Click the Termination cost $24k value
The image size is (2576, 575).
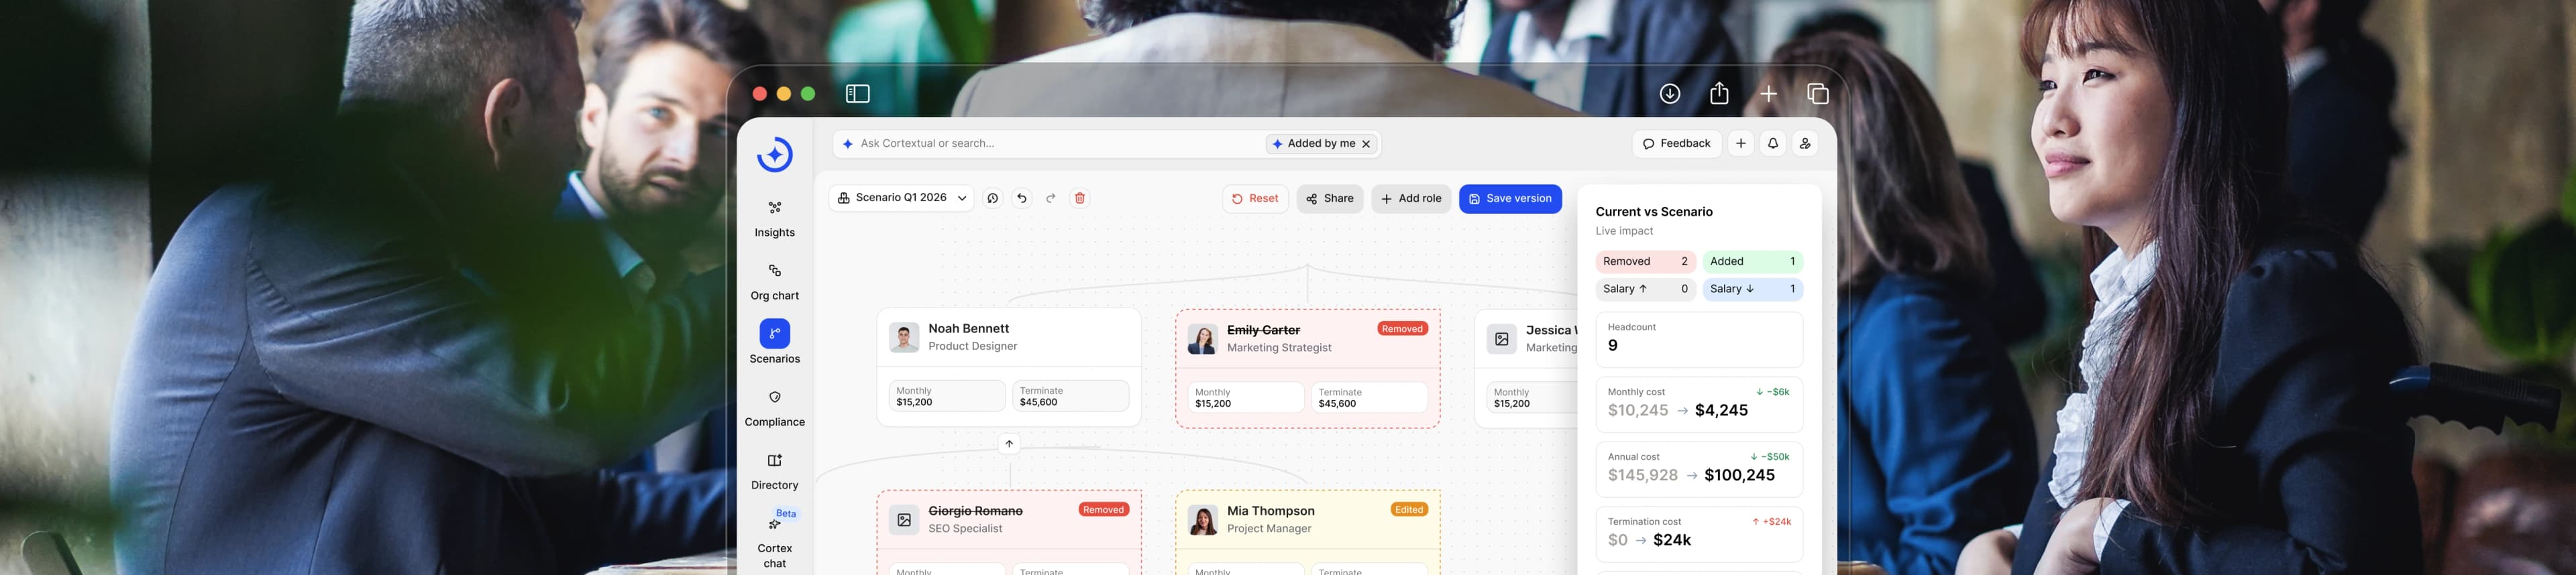1672,540
